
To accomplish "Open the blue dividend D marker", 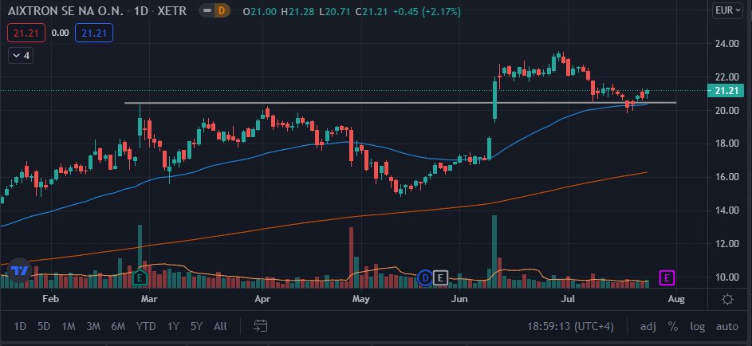I will point(424,277).
